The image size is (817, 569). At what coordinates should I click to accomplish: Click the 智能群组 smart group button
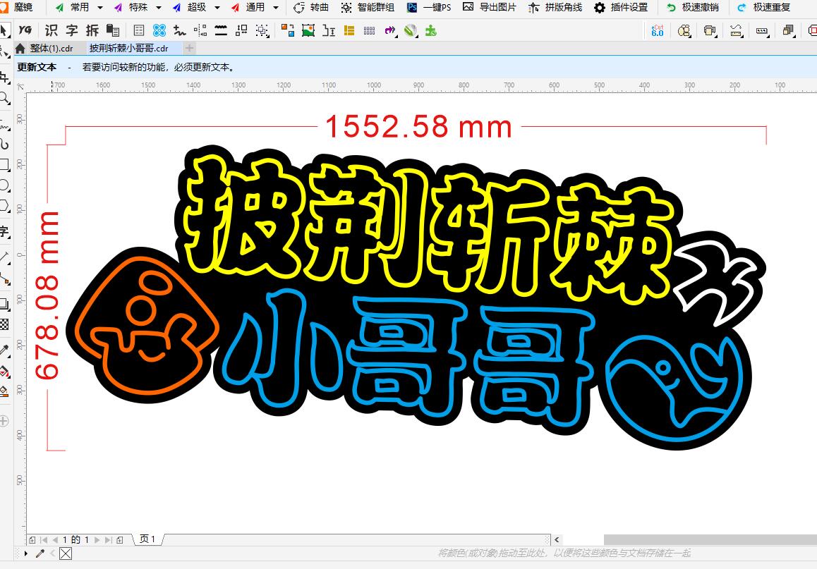tap(368, 7)
